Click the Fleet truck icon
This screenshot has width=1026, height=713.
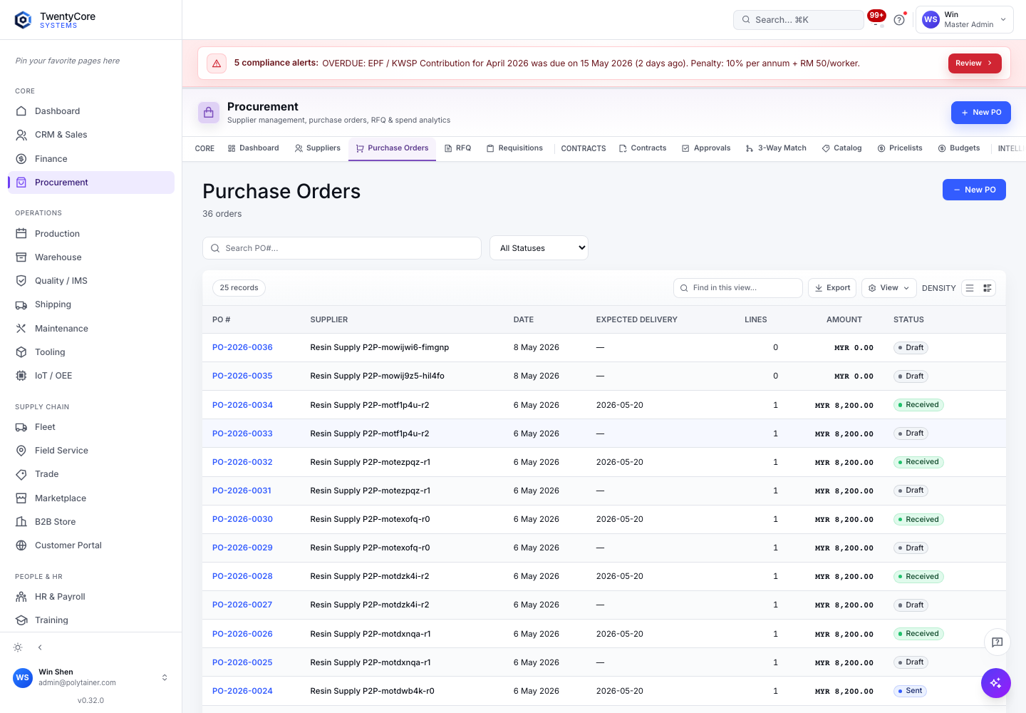pos(21,427)
